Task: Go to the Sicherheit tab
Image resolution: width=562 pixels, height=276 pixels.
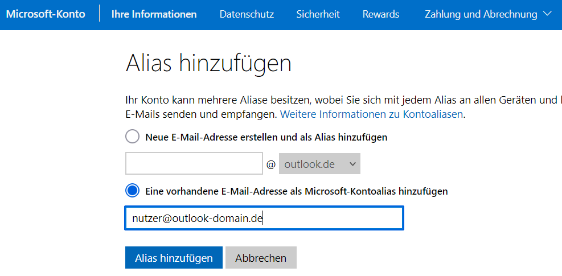Action: tap(318, 14)
